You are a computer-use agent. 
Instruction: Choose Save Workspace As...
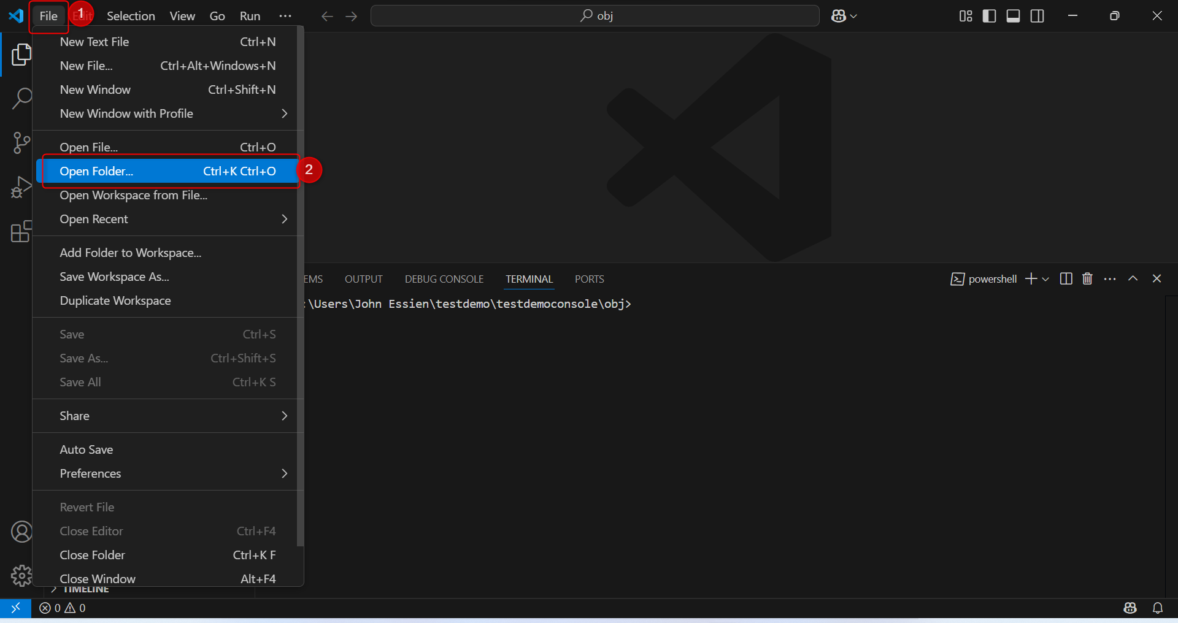167,277
